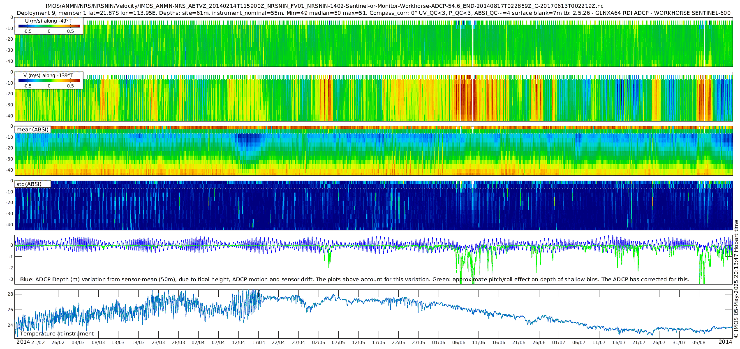Screen dimensions: 740x349
Task: Click the 21/02 date tick label
Action: coord(38,342)
